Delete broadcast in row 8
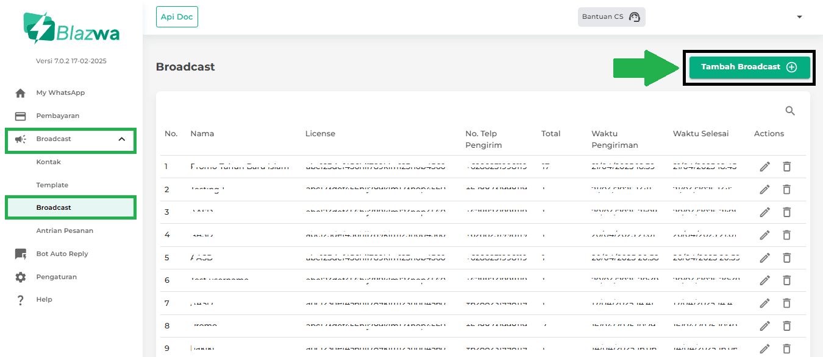This screenshot has height=357, width=823. (x=787, y=326)
